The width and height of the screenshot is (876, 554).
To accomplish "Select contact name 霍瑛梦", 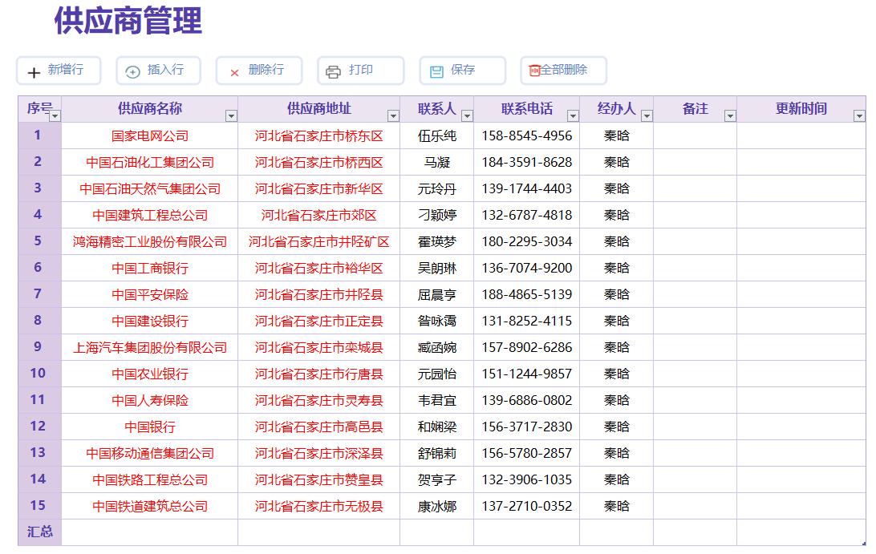I will tap(437, 242).
